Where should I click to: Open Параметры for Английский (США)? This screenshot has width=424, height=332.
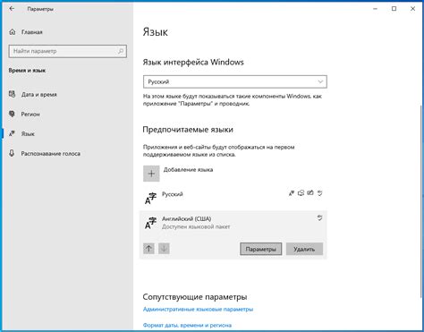(261, 249)
